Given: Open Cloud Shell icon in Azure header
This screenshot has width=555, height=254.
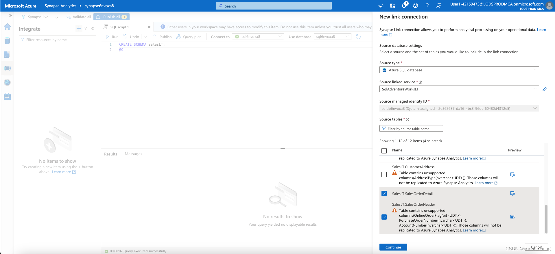Looking at the screenshot, I should [381, 6].
